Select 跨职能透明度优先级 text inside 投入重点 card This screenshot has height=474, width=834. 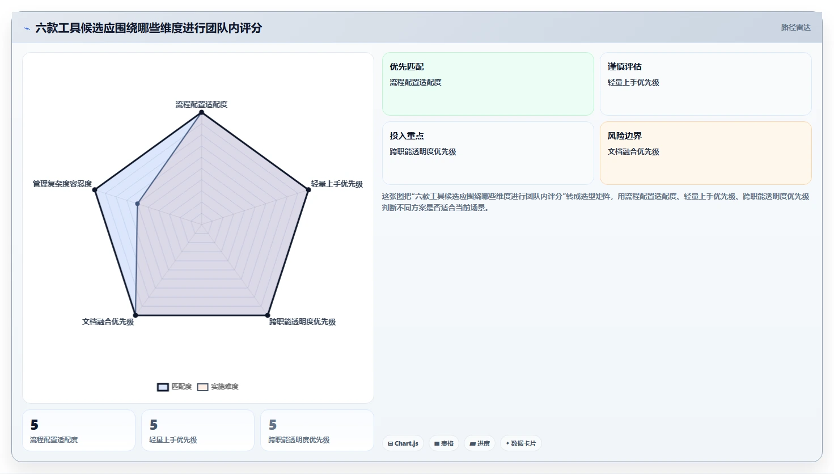[x=422, y=151]
